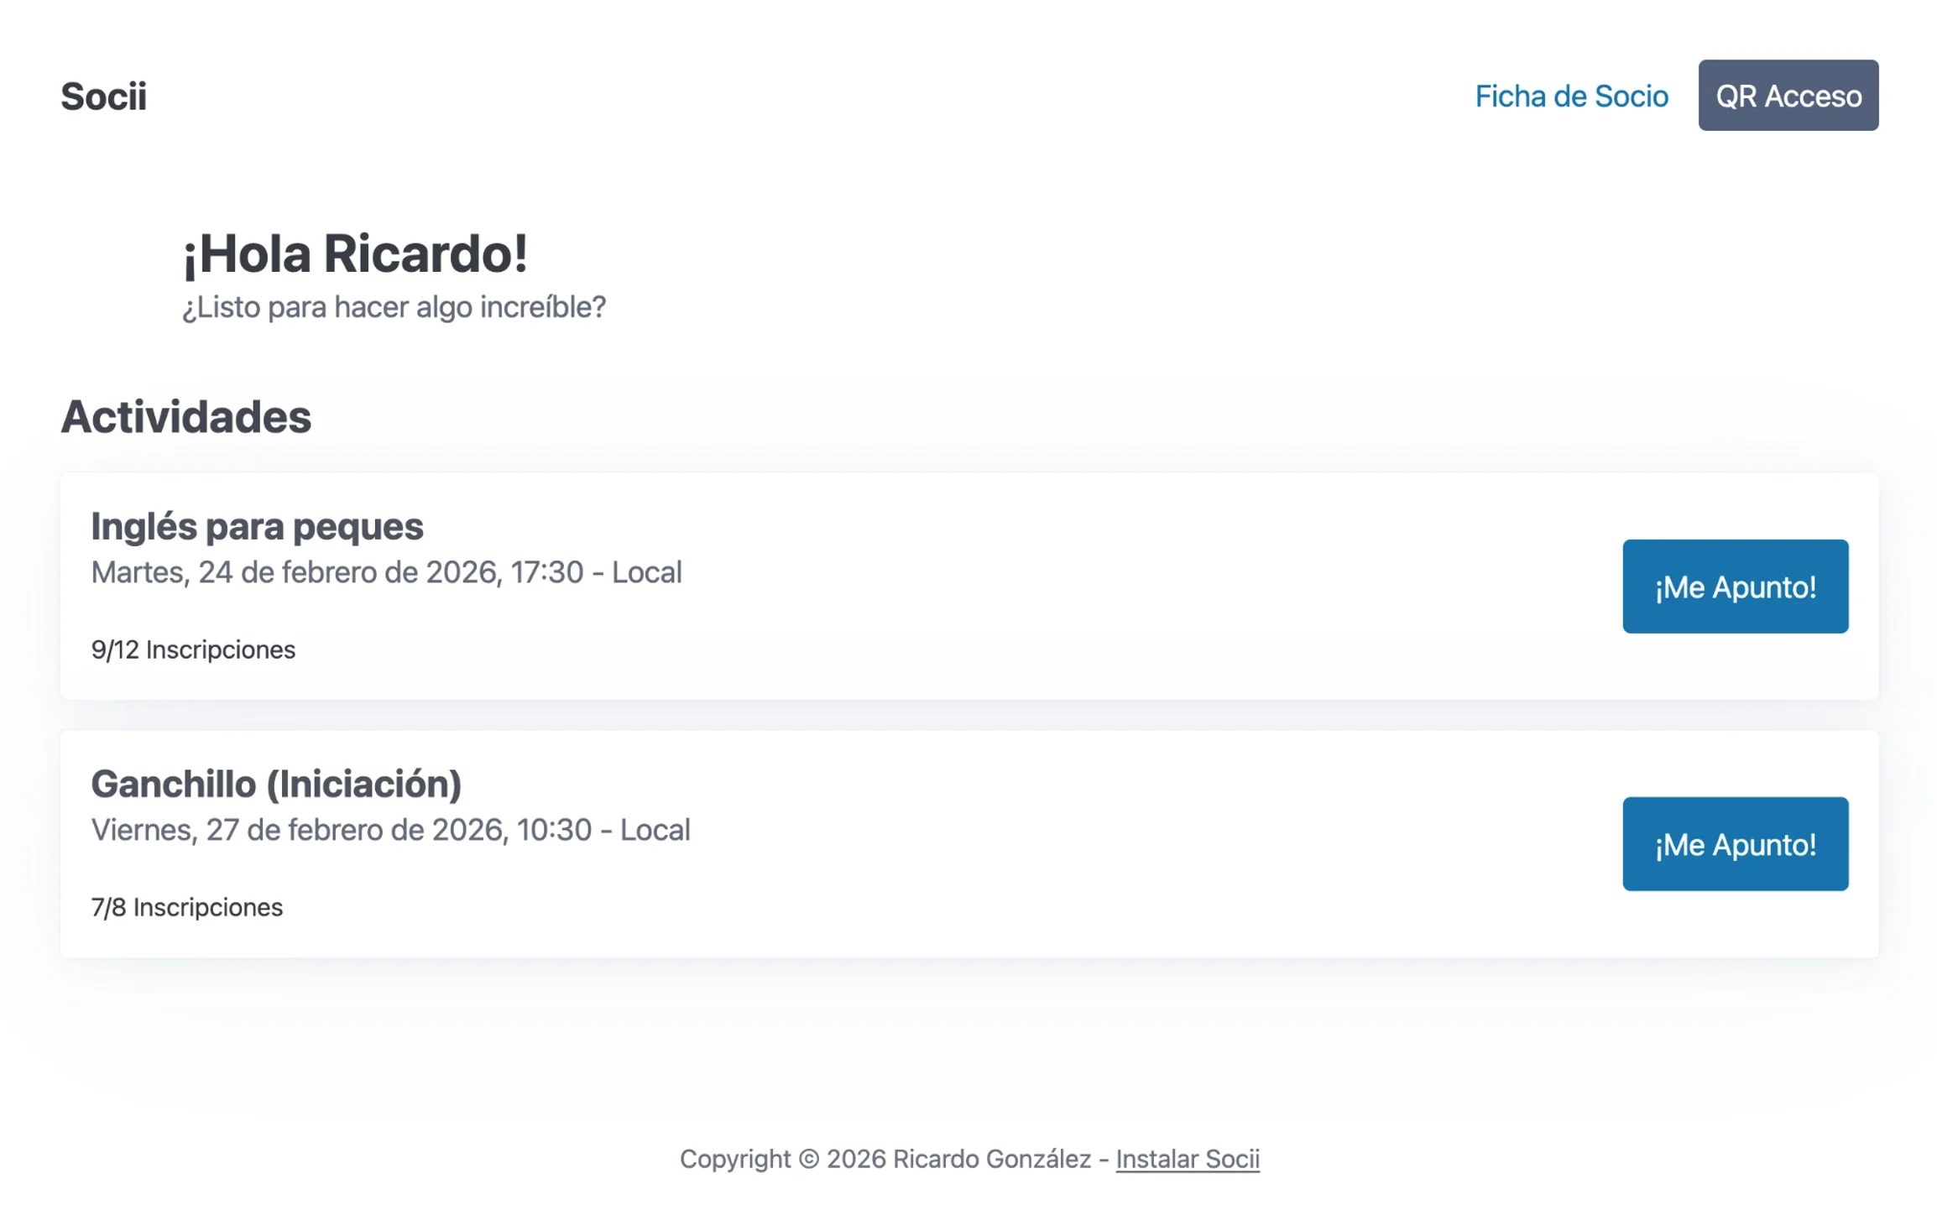Click the ¡Hola Ricardo! greeting heading
The width and height of the screenshot is (1937, 1210).
click(x=355, y=253)
